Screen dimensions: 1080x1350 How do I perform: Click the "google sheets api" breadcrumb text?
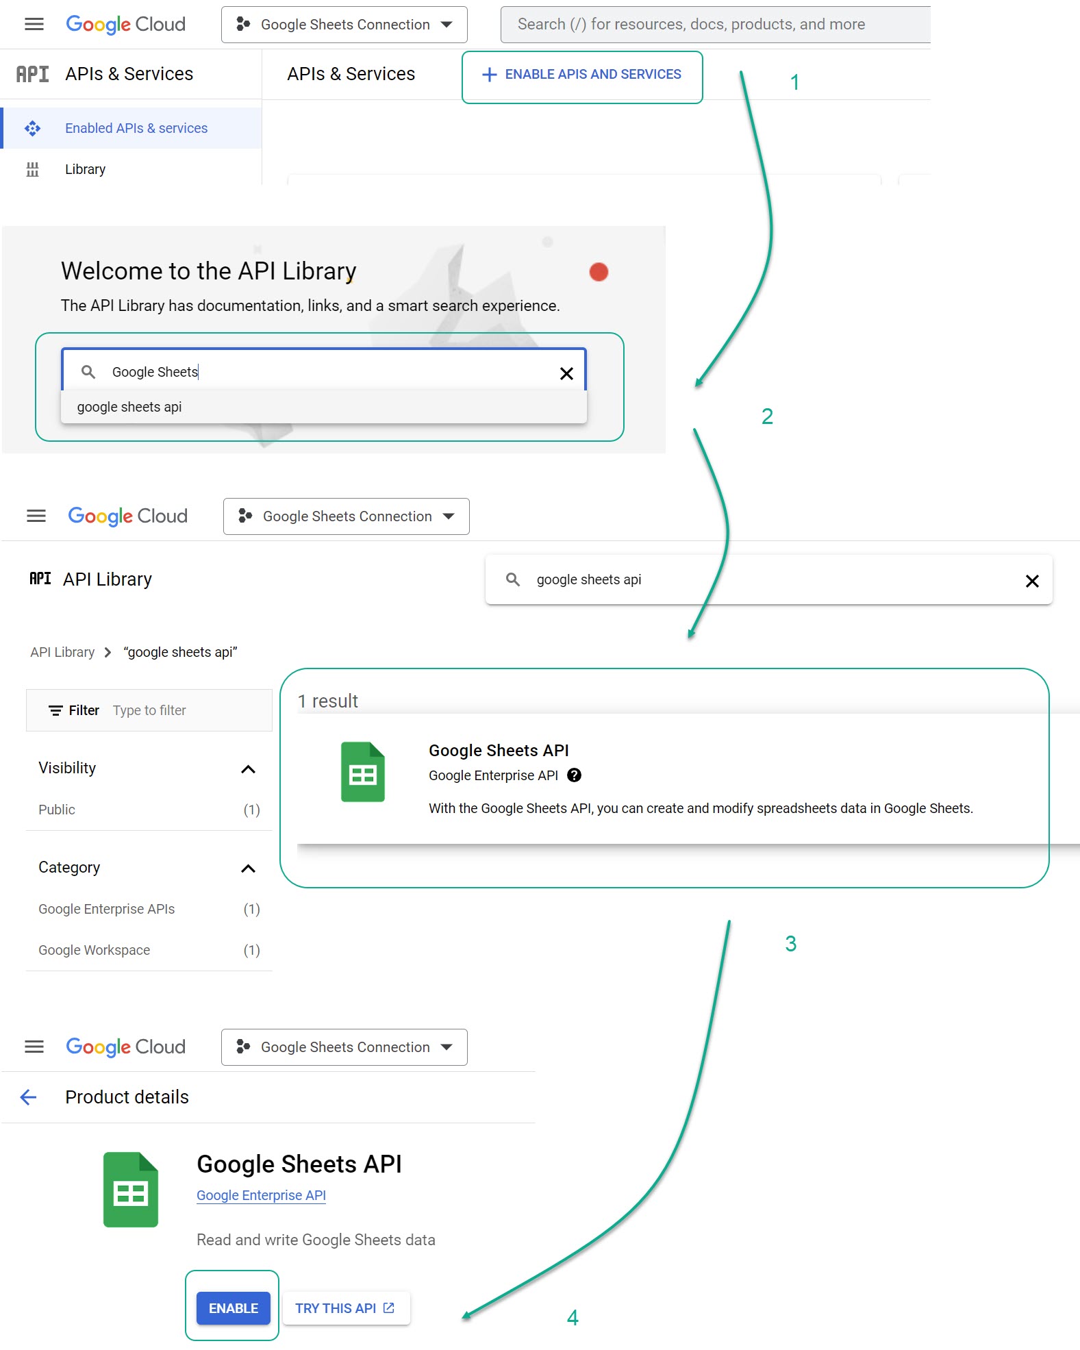click(180, 652)
